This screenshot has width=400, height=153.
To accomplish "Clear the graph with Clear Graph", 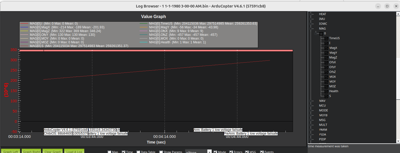I will (53, 151).
